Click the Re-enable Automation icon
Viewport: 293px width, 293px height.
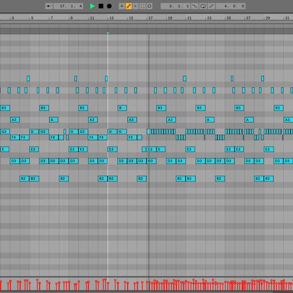[136, 6]
